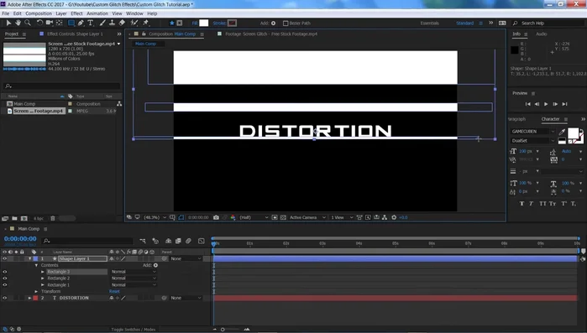Select the Puppet Pin tool
This screenshot has height=333, width=587.
(x=145, y=23)
